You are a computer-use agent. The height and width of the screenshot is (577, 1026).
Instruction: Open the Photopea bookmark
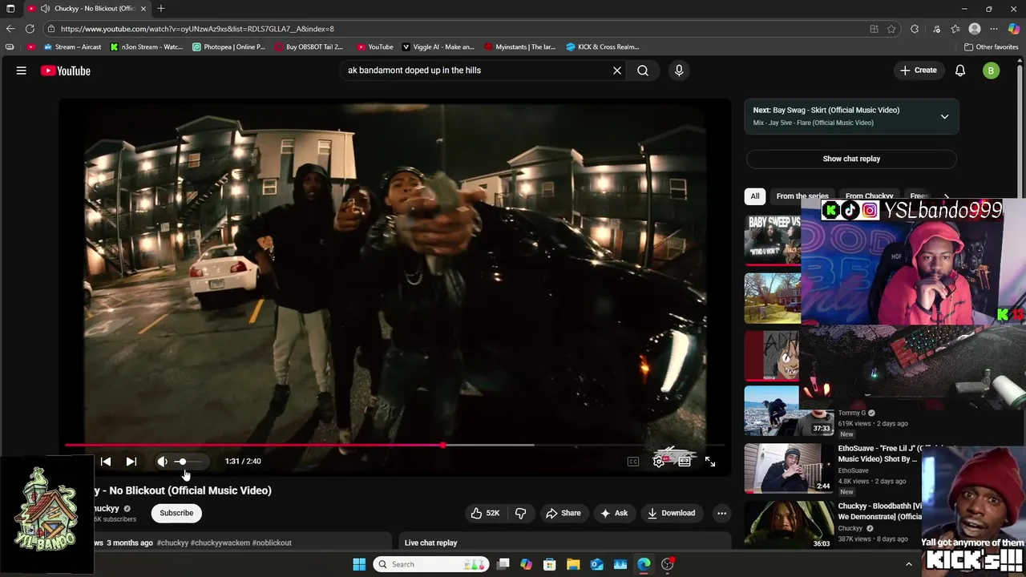[x=229, y=46]
